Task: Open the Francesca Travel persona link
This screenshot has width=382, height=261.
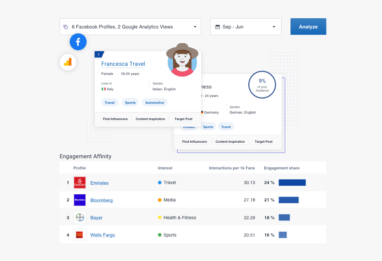Action: pyautogui.click(x=123, y=64)
